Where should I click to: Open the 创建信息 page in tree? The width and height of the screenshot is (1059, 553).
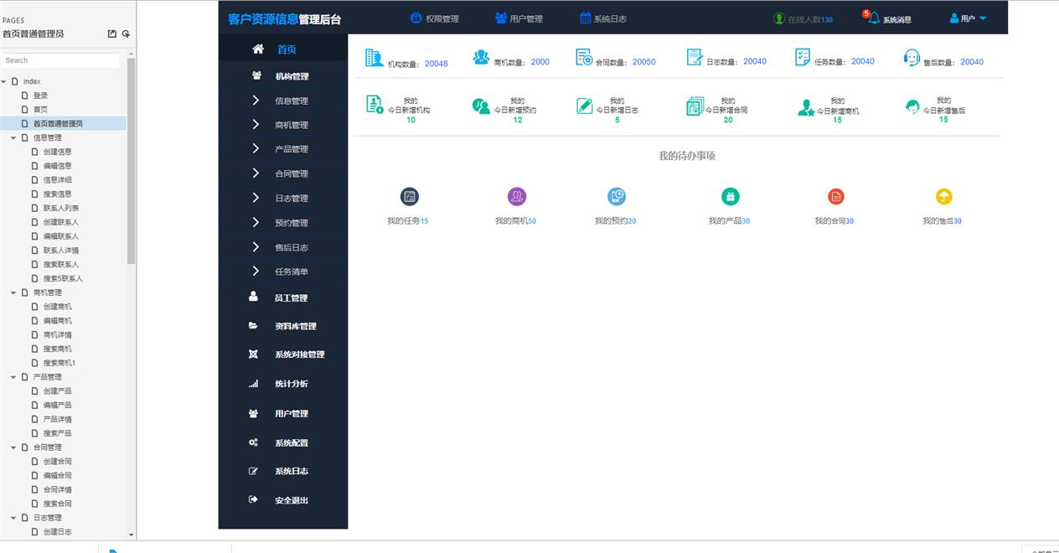57,152
